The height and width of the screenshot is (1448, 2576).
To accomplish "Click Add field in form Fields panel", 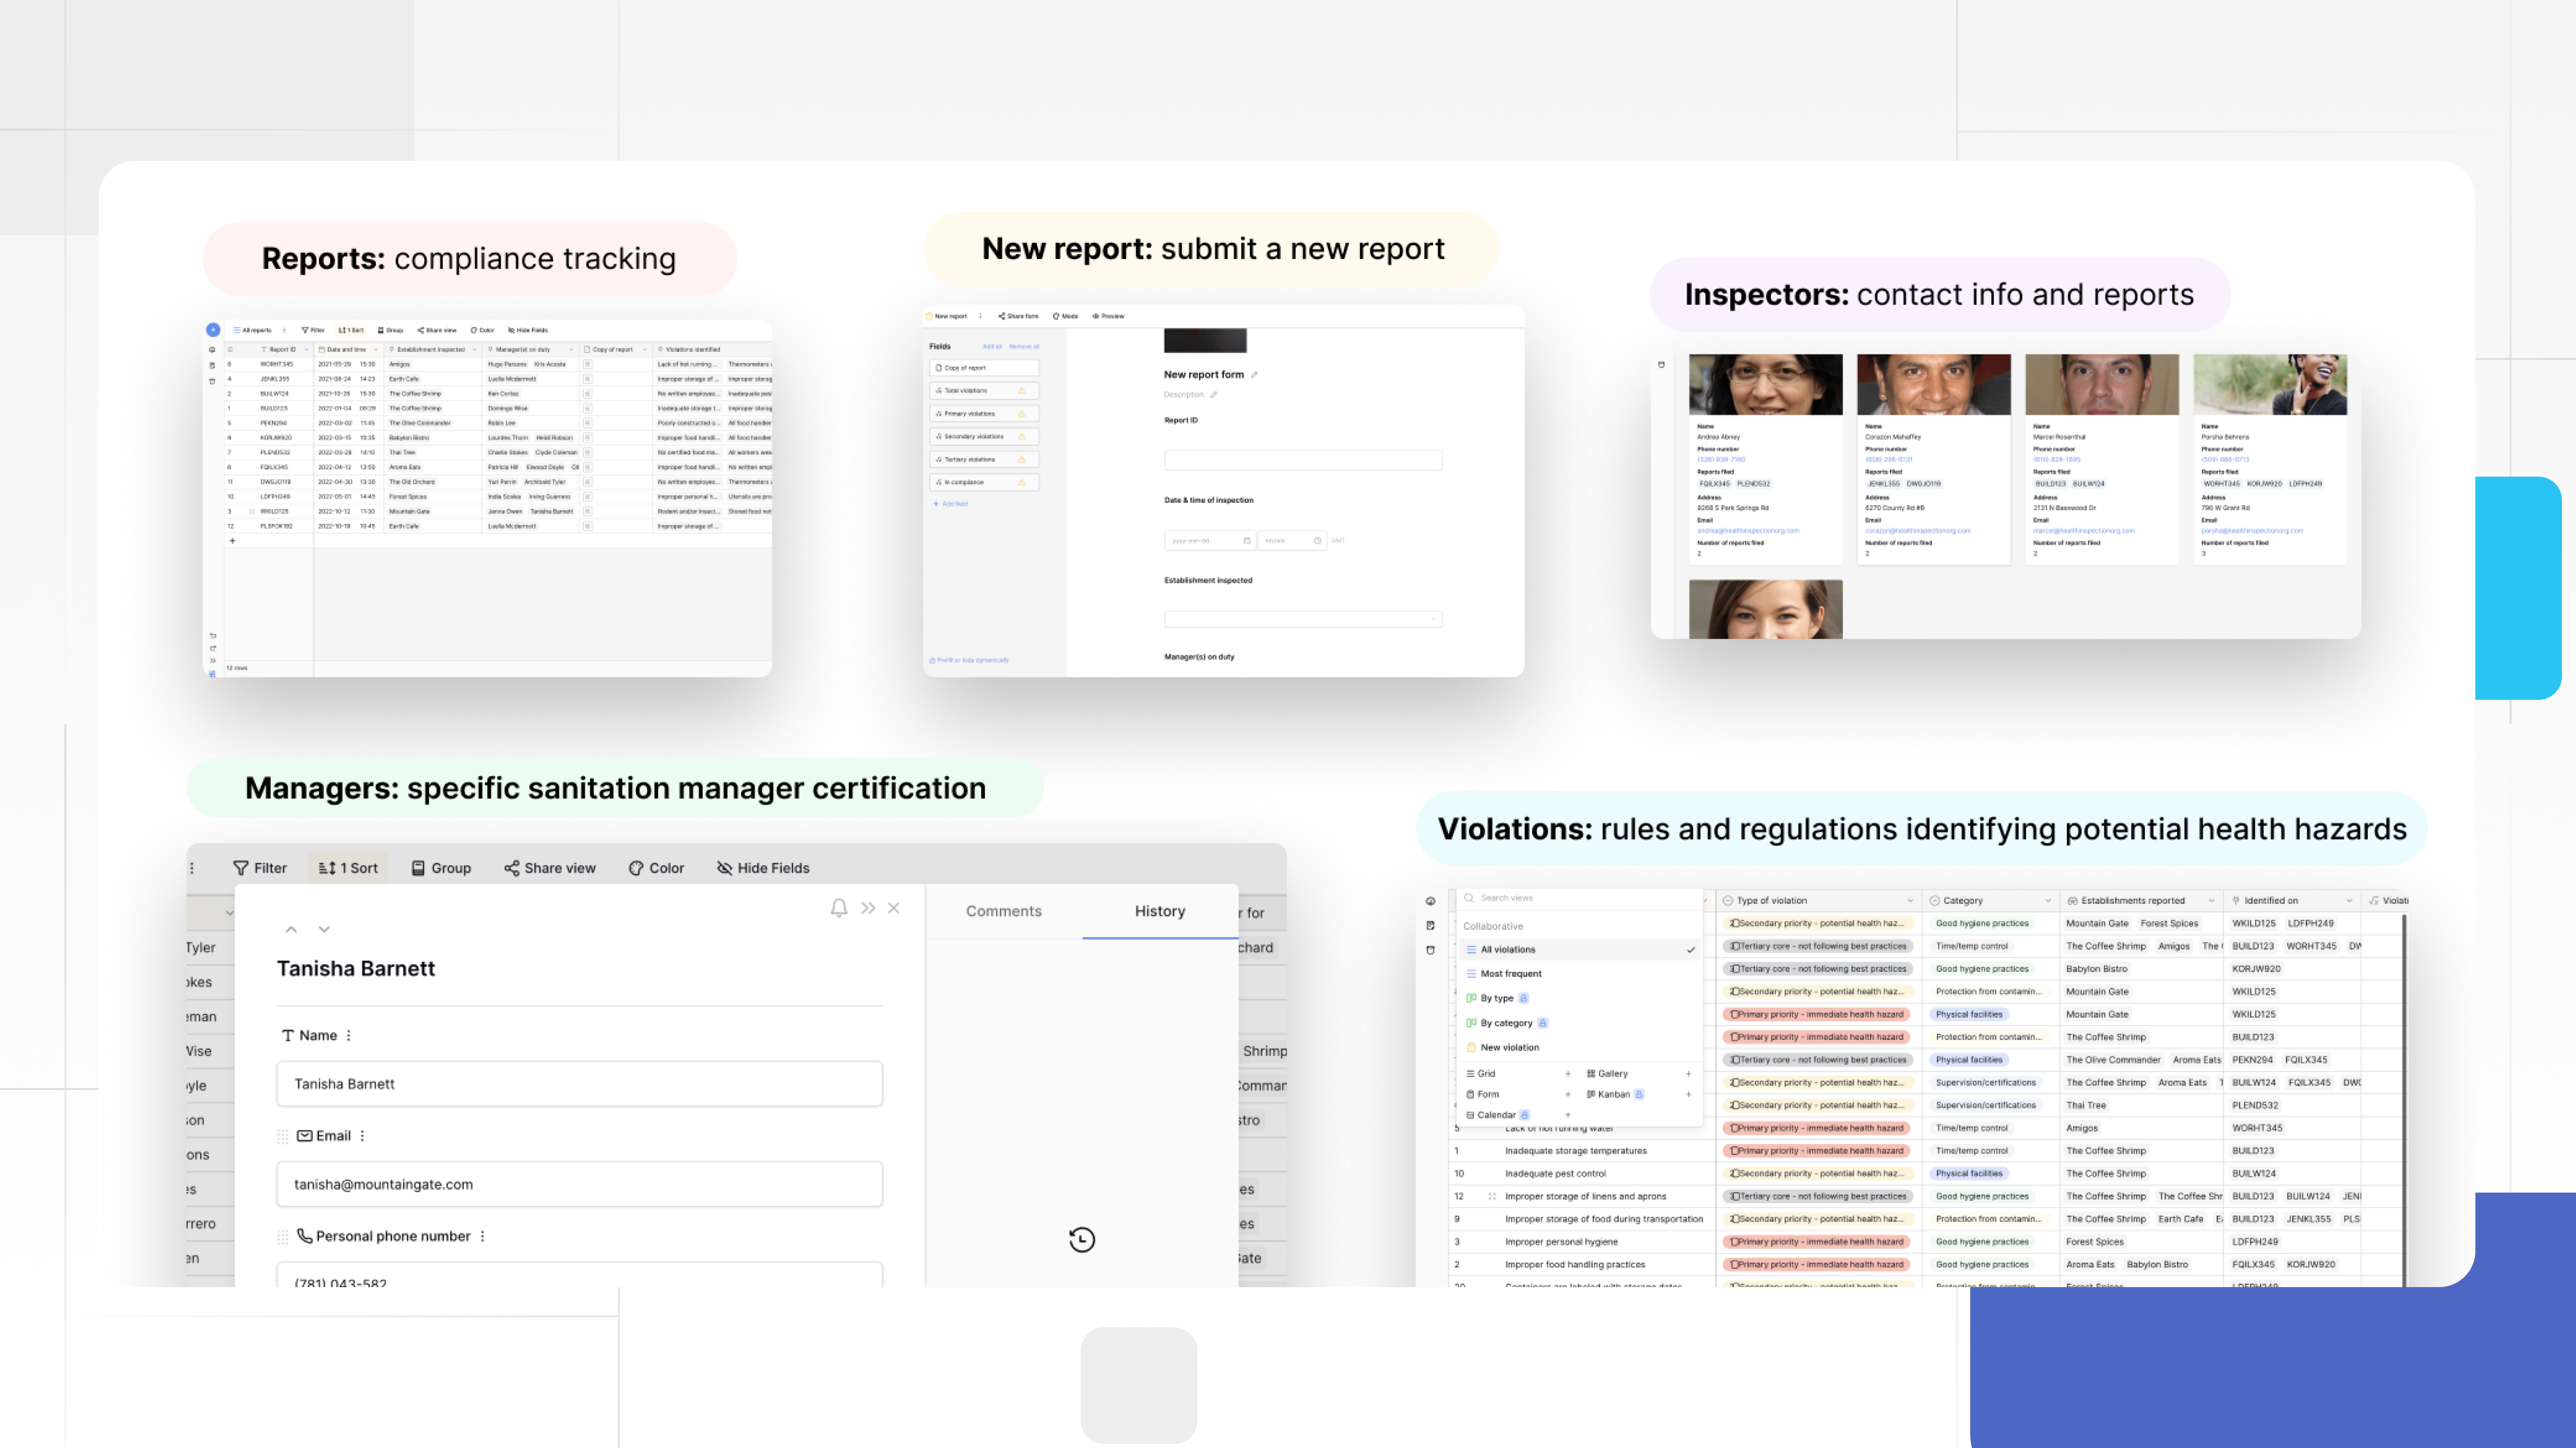I will 951,504.
